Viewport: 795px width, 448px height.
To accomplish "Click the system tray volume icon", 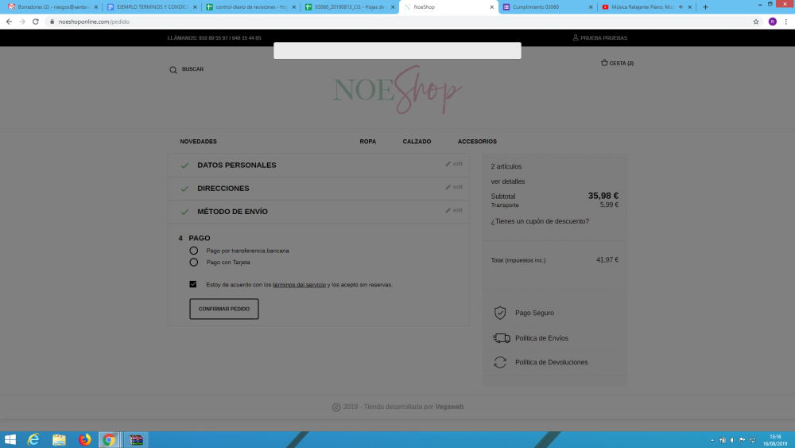I will click(732, 440).
